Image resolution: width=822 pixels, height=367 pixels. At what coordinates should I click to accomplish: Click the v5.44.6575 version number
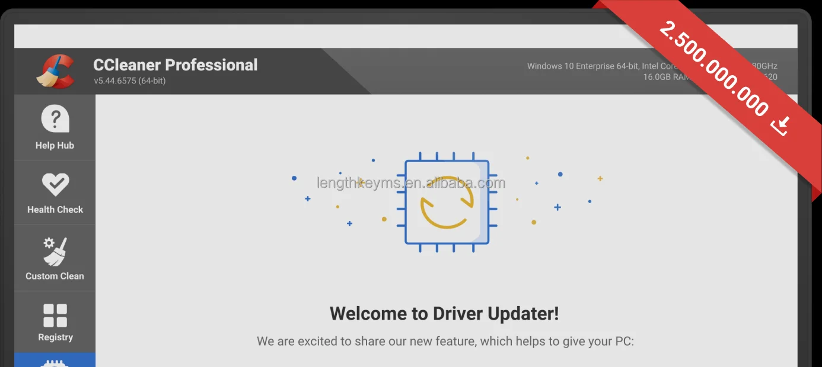tap(129, 81)
